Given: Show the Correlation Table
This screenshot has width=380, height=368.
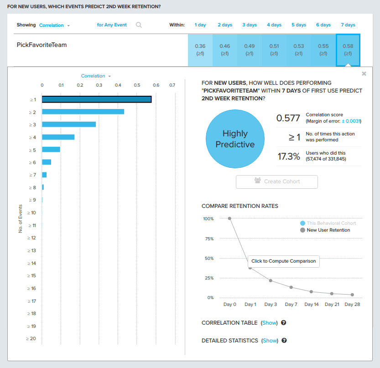Looking at the screenshot, I should [269, 323].
